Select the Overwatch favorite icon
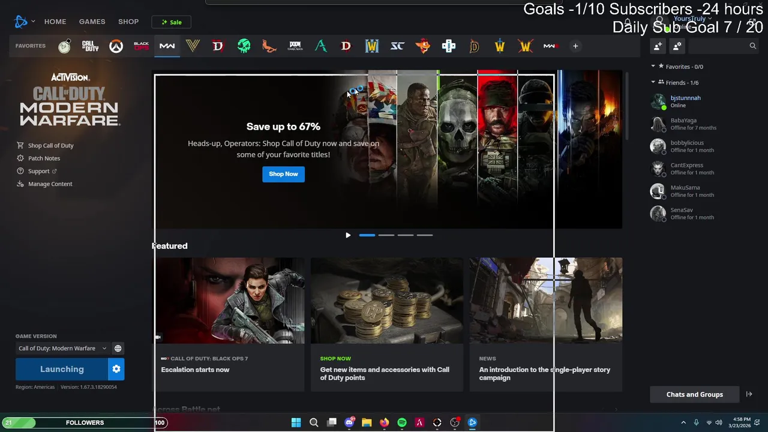 (116, 46)
